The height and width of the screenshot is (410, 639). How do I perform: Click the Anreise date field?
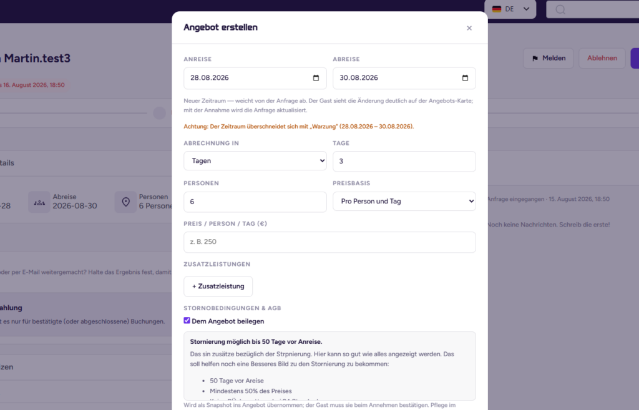255,78
